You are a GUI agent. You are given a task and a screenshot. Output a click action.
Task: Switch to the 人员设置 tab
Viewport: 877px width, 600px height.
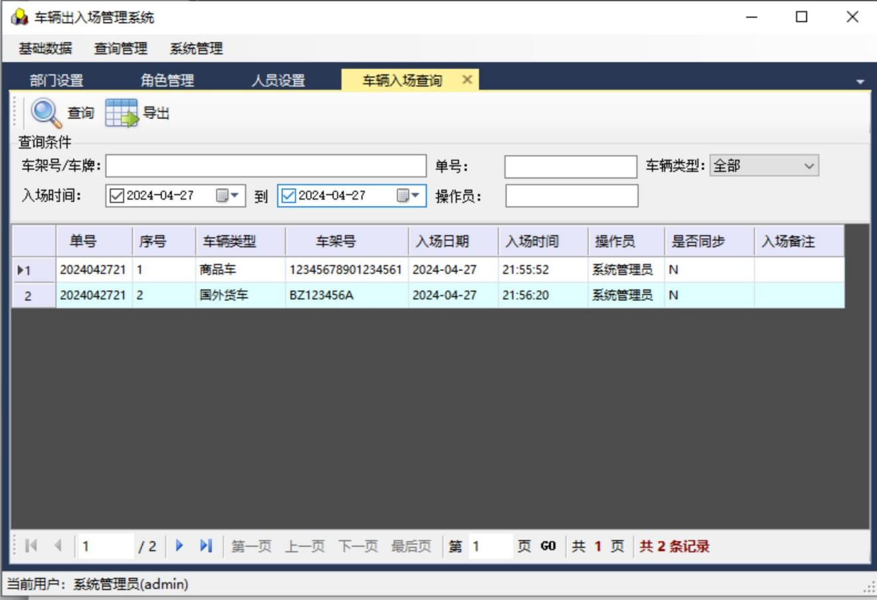point(278,80)
